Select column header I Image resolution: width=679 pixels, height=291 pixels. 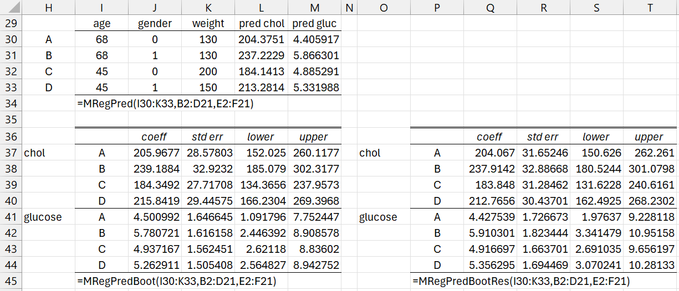101,7
